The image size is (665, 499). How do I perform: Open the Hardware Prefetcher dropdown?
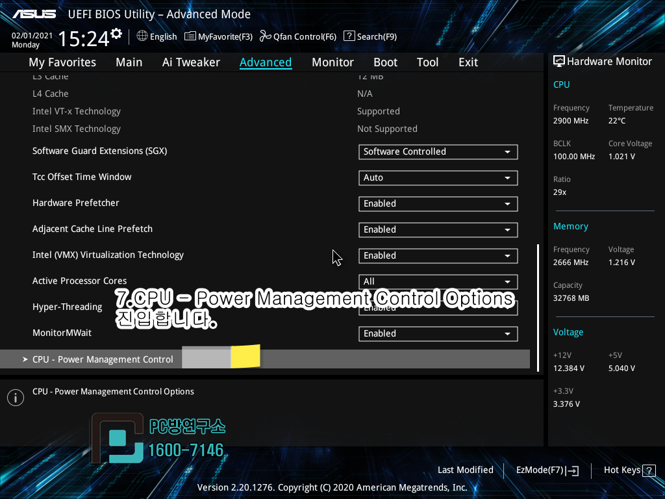point(438,203)
